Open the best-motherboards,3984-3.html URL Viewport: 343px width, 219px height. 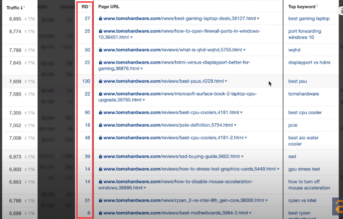tap(176, 213)
